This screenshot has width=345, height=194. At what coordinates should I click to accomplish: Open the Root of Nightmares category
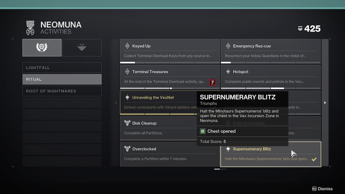point(62,91)
